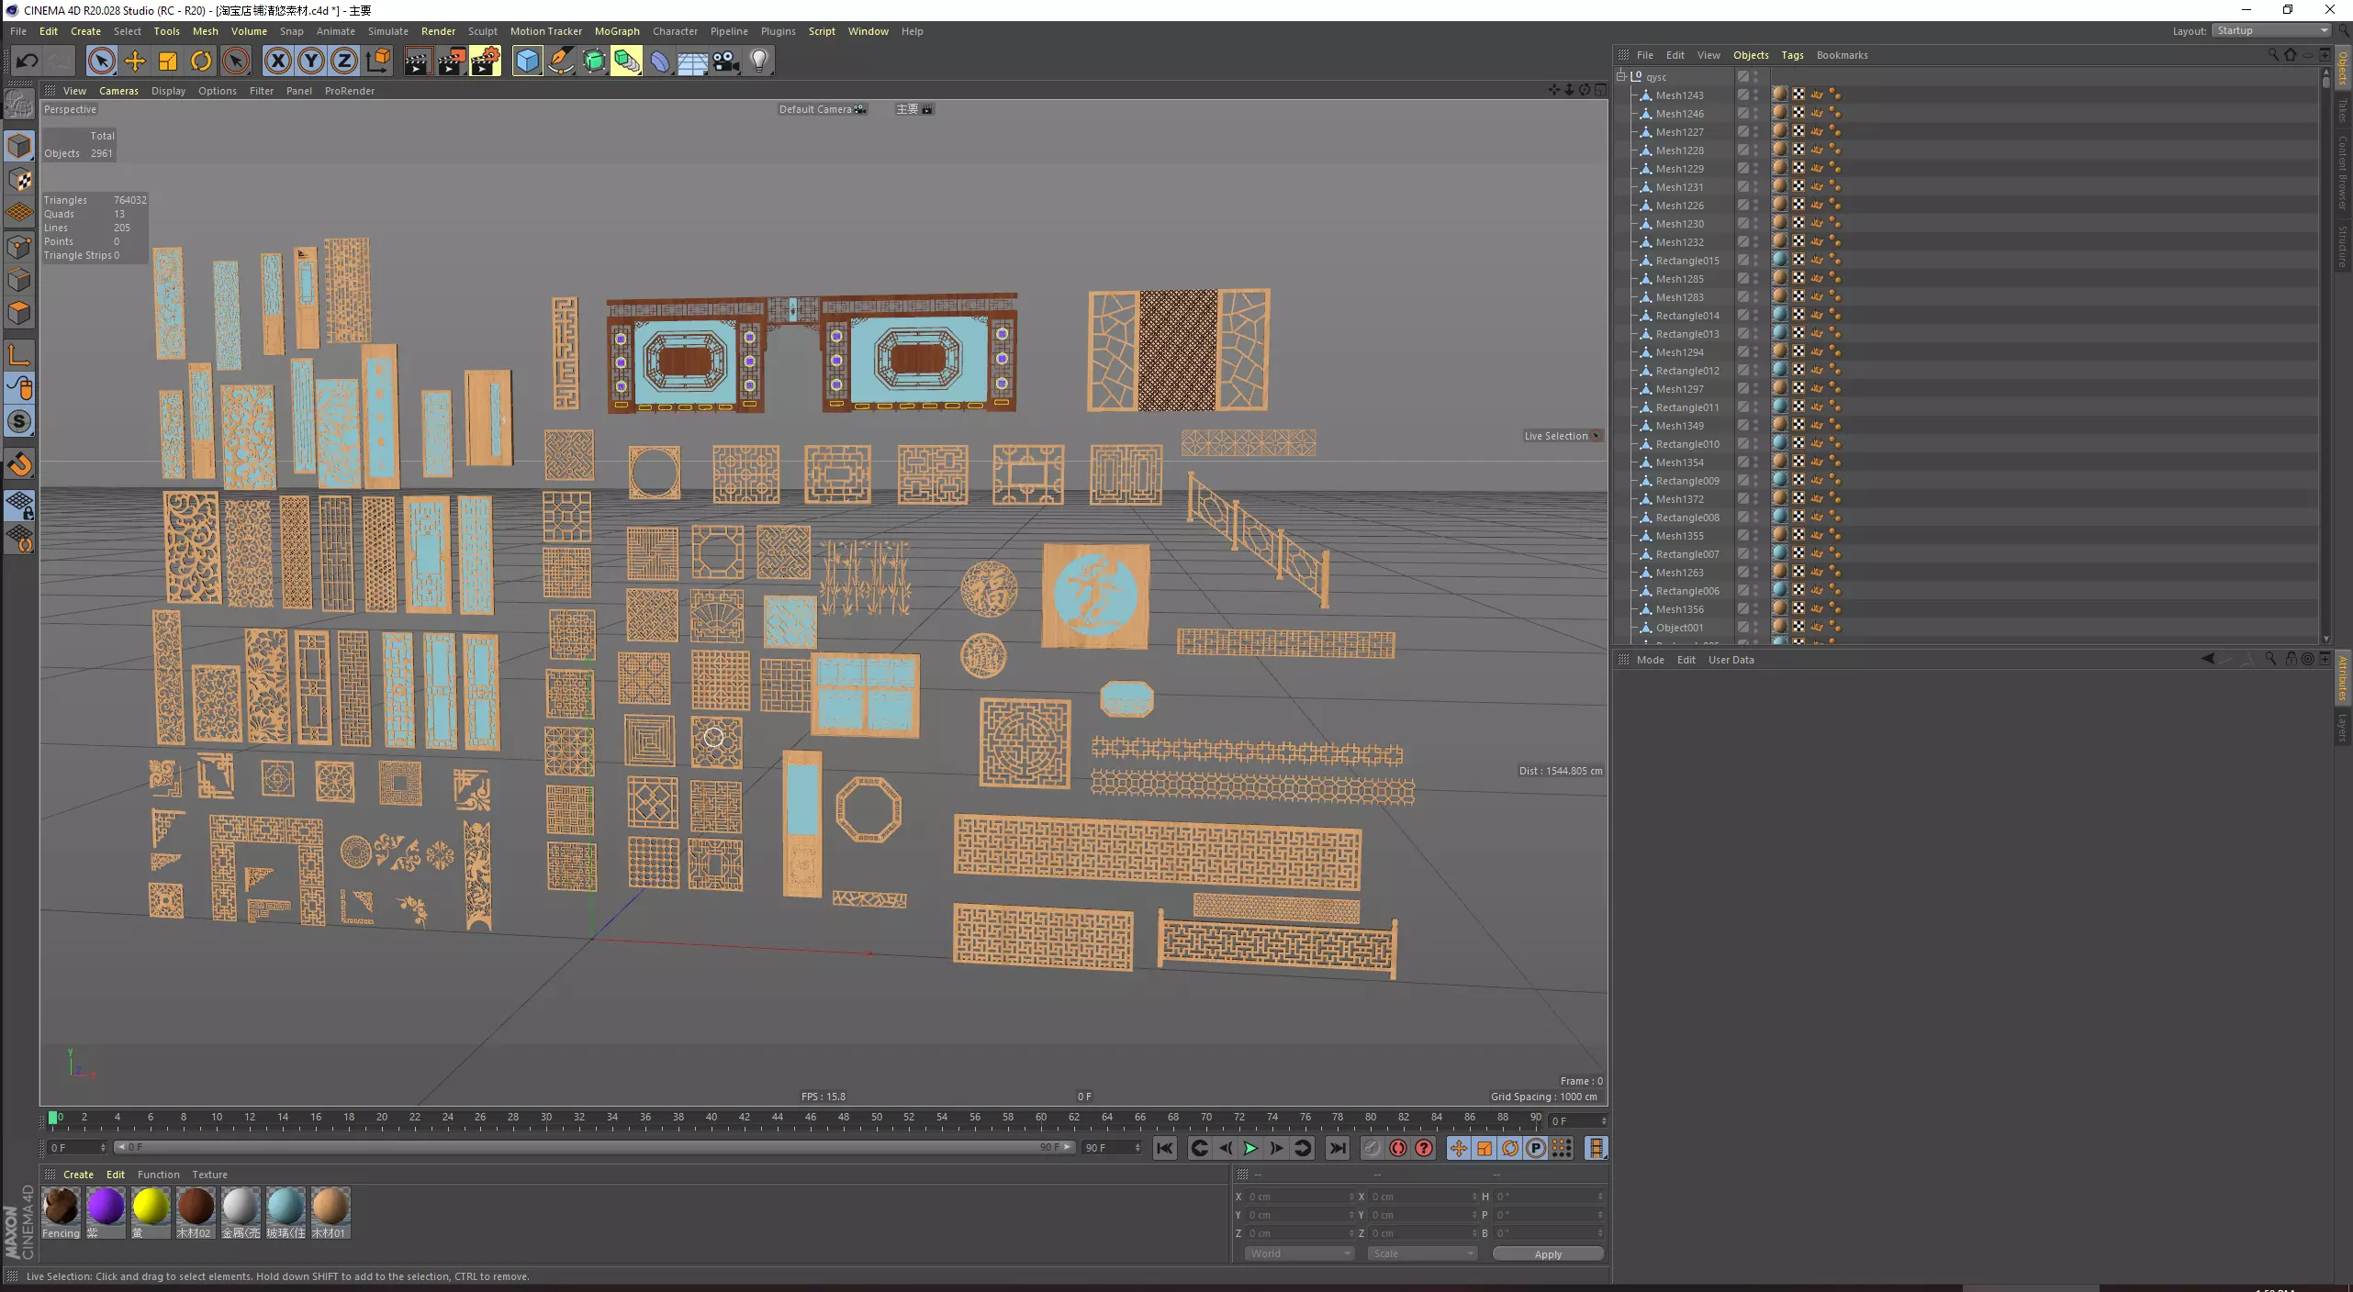The height and width of the screenshot is (1292, 2353).
Task: Switch to Tags tab in Object Manager
Action: 1791,55
